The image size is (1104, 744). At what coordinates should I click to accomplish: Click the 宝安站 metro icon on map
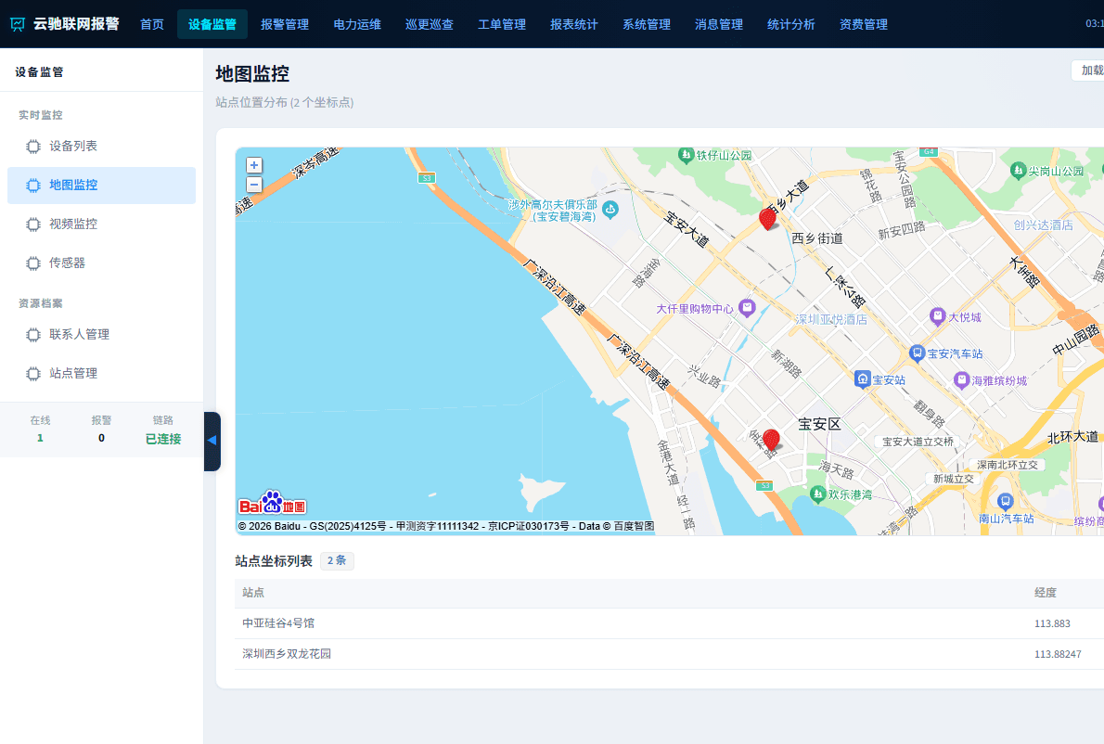coord(863,379)
